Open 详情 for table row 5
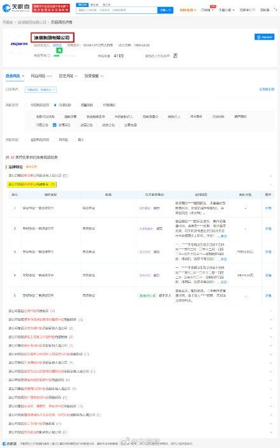This screenshot has width=280, height=448. pyautogui.click(x=268, y=295)
